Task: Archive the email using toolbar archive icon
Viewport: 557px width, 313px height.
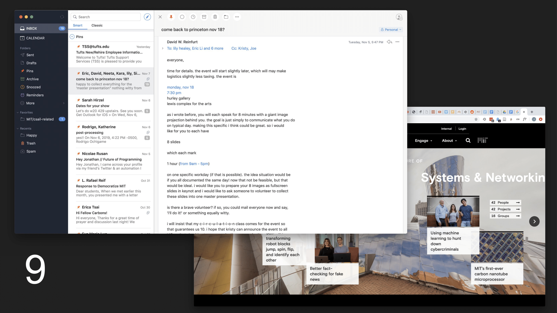Action: click(x=204, y=17)
